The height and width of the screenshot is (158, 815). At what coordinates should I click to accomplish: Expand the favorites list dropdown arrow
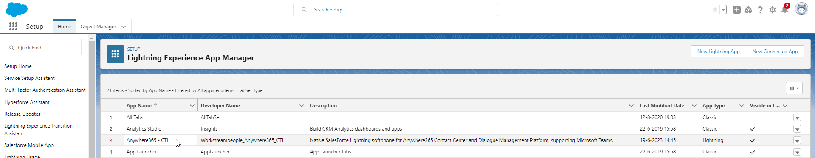[x=723, y=10]
